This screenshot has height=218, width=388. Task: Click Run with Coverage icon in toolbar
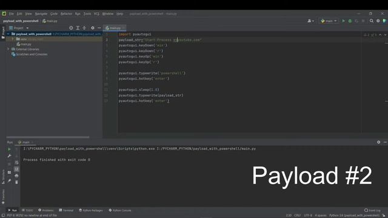click(356, 21)
